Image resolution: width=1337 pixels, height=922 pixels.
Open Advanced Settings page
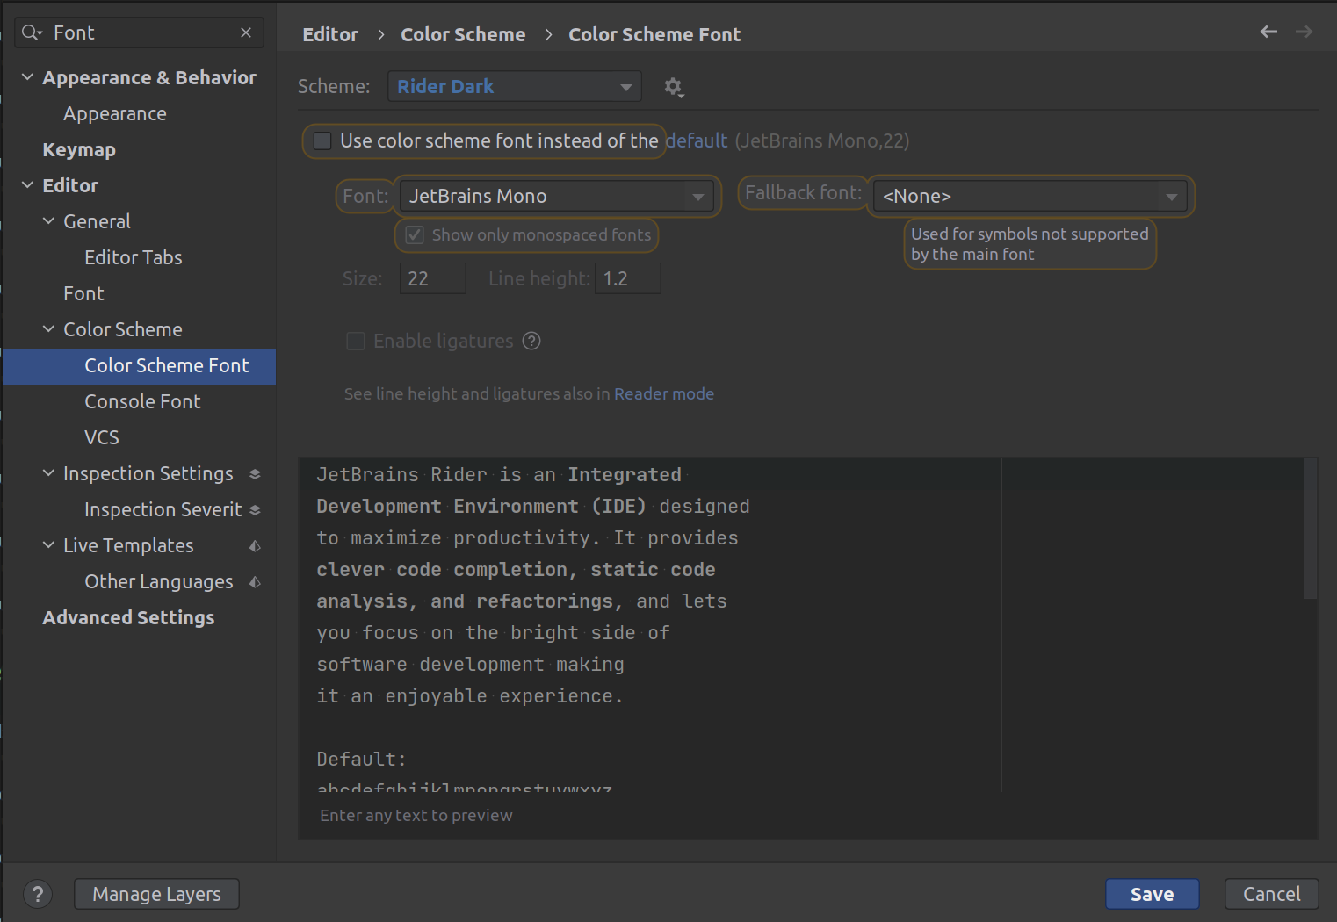[128, 617]
